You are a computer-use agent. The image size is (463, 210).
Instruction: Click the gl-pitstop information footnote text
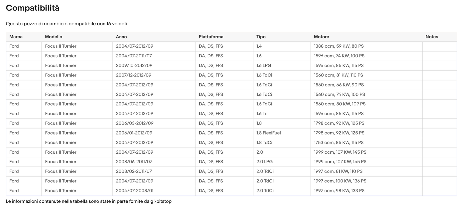click(89, 201)
